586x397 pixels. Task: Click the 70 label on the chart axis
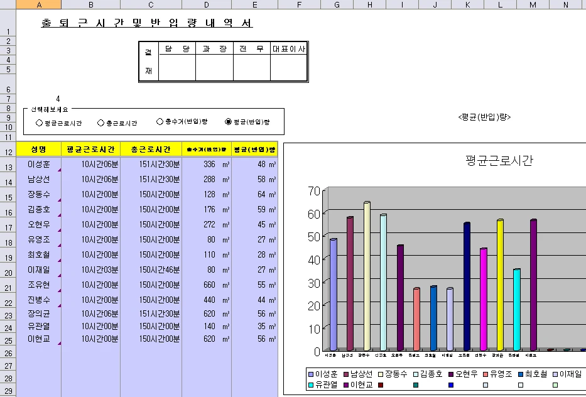tap(314, 191)
